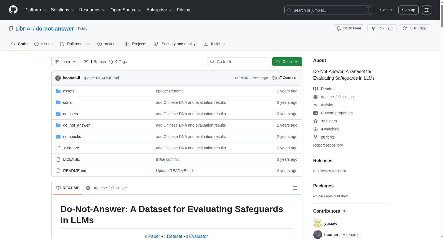Open the .gitignore file

pyautogui.click(x=71, y=148)
